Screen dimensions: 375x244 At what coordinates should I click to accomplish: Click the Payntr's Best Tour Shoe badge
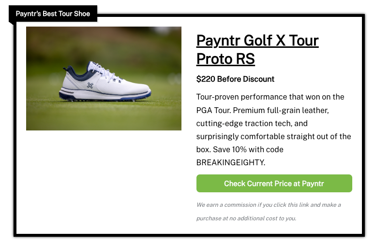[x=53, y=14]
